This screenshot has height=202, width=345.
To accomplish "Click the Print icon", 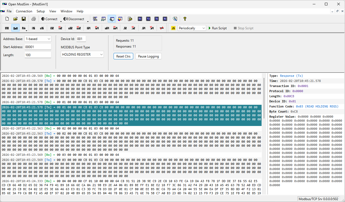I will 33,19.
